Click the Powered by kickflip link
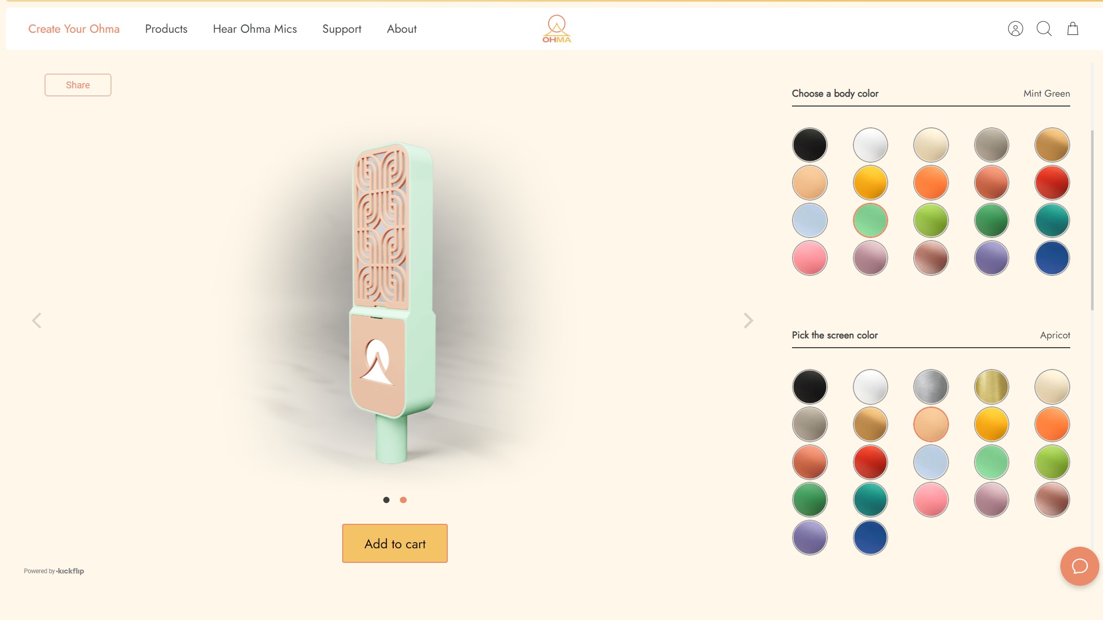Image resolution: width=1103 pixels, height=620 pixels. [54, 571]
